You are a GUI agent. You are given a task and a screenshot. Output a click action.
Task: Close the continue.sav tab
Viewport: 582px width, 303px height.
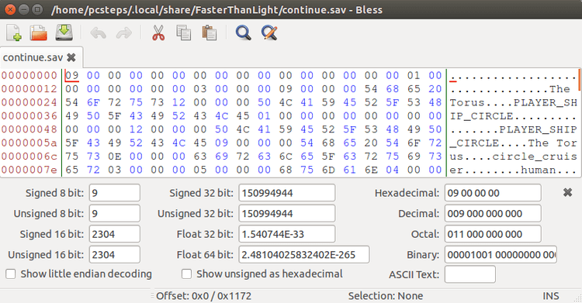point(71,57)
